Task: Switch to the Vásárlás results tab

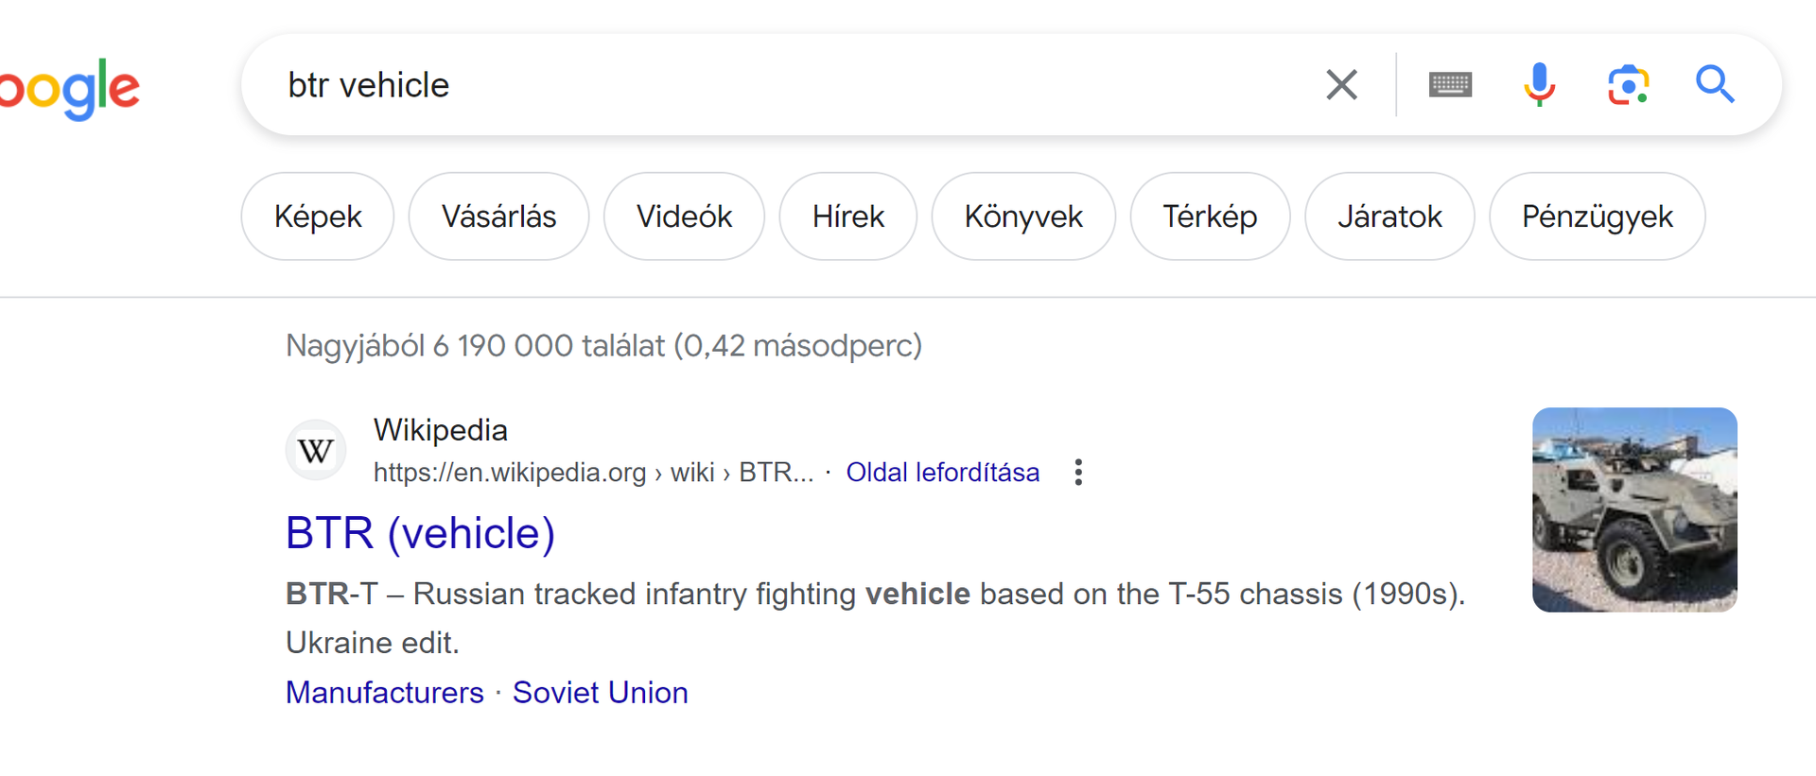Action: point(498,216)
